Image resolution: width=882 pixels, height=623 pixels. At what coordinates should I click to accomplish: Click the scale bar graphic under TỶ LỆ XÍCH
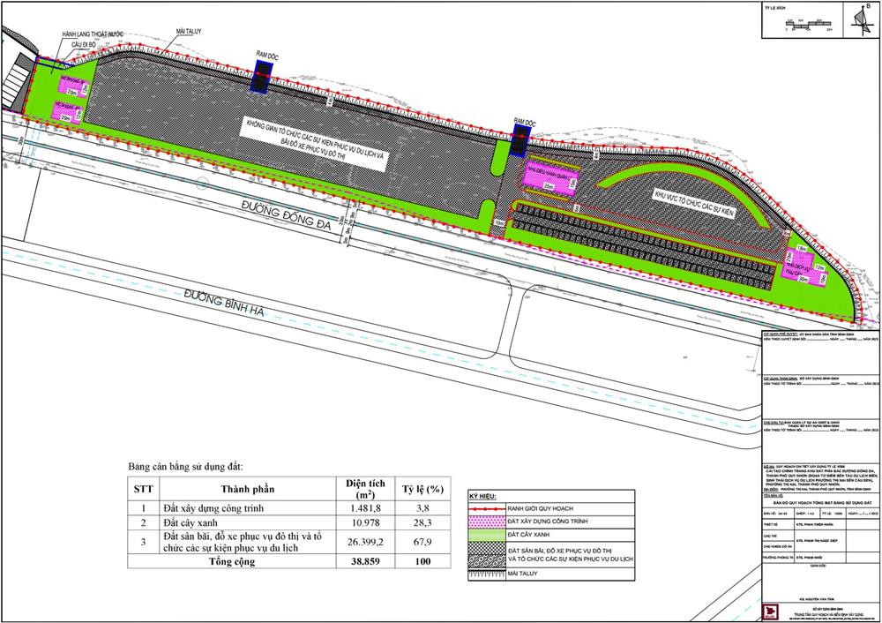pos(808,24)
